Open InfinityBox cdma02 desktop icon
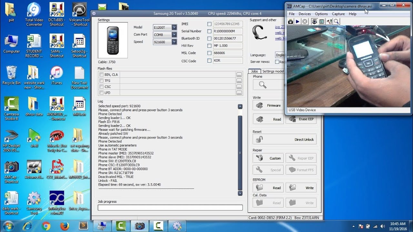Viewport: 413px width, 232px height. click(57, 203)
